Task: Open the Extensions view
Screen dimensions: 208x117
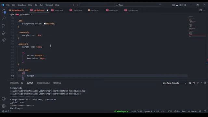Action: coord(4,40)
